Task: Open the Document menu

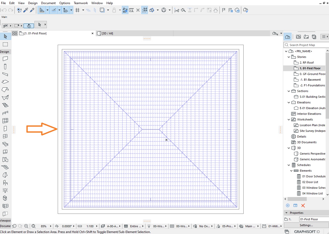Action: point(48,3)
